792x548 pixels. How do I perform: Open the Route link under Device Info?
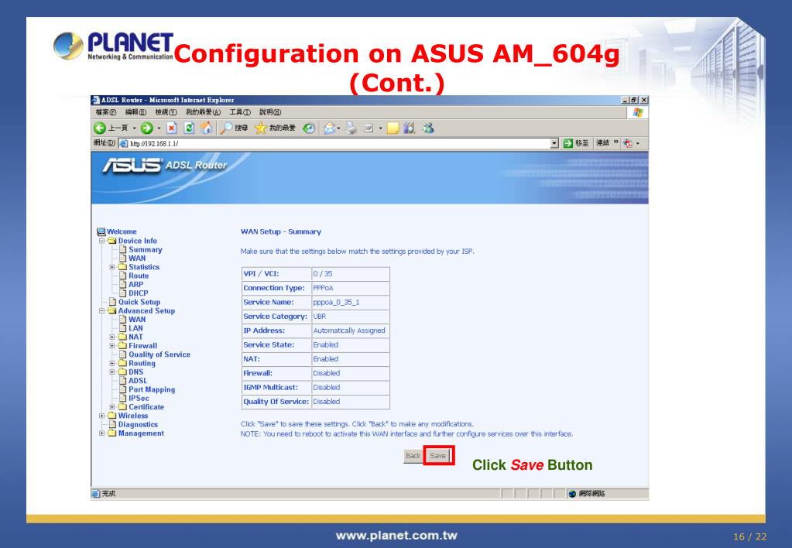pos(139,276)
